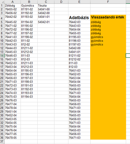Click the Gyümölcs header cell in B1
Viewport: 130px width, 144px height.
click(29, 5)
